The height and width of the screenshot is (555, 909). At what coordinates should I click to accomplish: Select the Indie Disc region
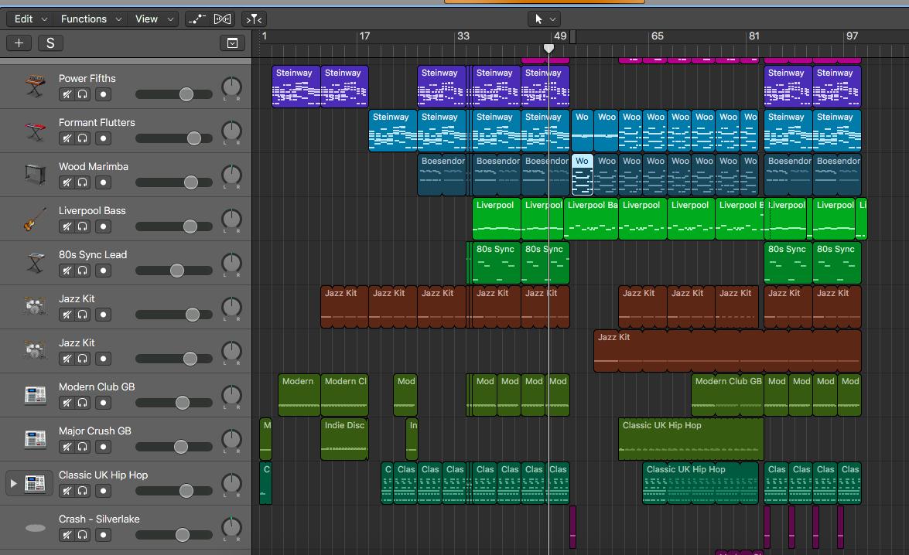[344, 438]
